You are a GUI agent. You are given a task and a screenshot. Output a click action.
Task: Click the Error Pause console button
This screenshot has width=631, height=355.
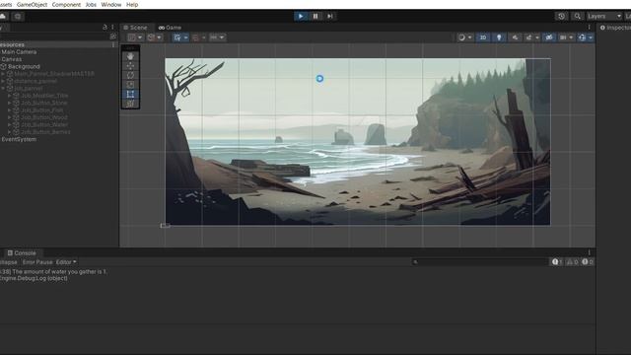pos(37,262)
